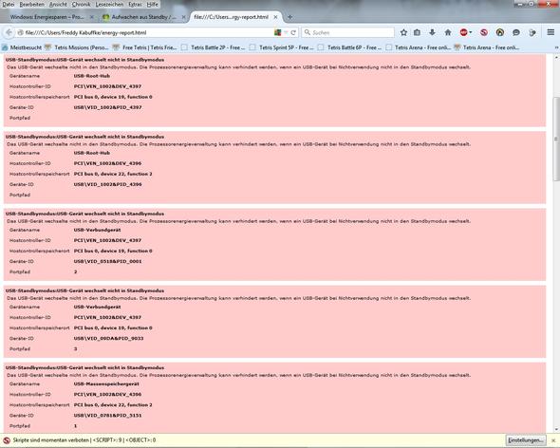This screenshot has width=560, height=448.
Task: Switch to the Windows: Energiesparen tab
Action: 47,17
